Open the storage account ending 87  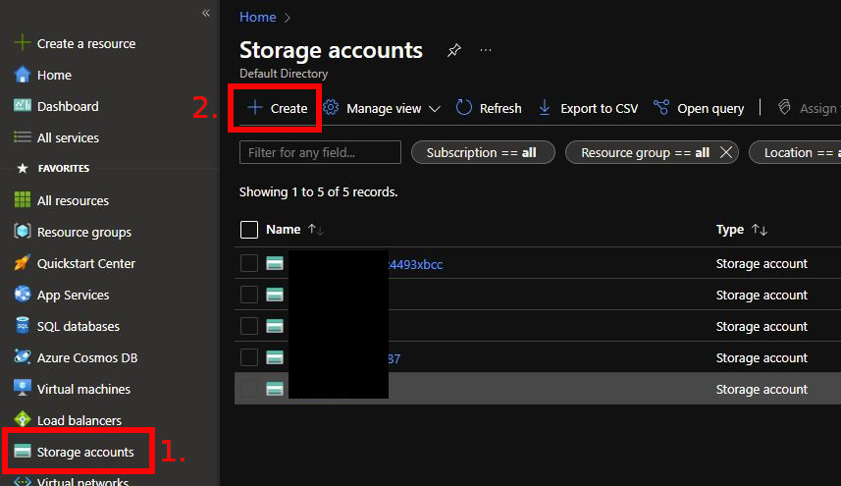point(394,359)
